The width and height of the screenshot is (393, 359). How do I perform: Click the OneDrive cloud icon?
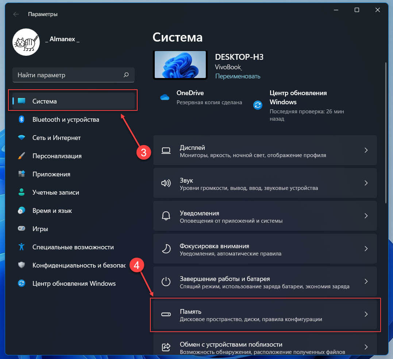click(x=165, y=97)
